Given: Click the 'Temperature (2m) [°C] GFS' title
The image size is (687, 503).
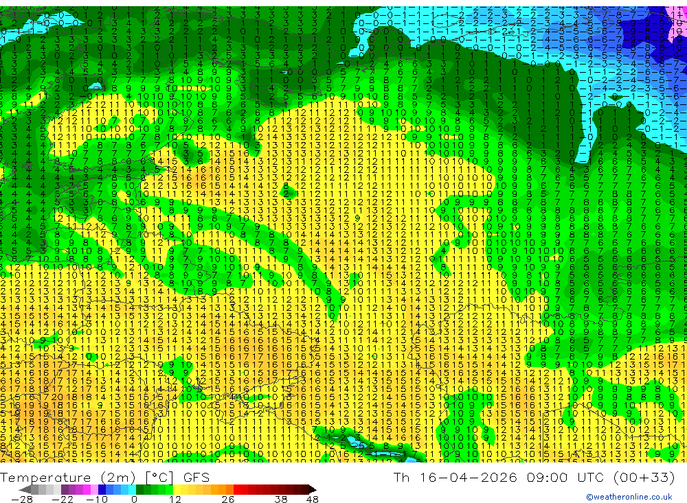Looking at the screenshot, I should (x=104, y=477).
